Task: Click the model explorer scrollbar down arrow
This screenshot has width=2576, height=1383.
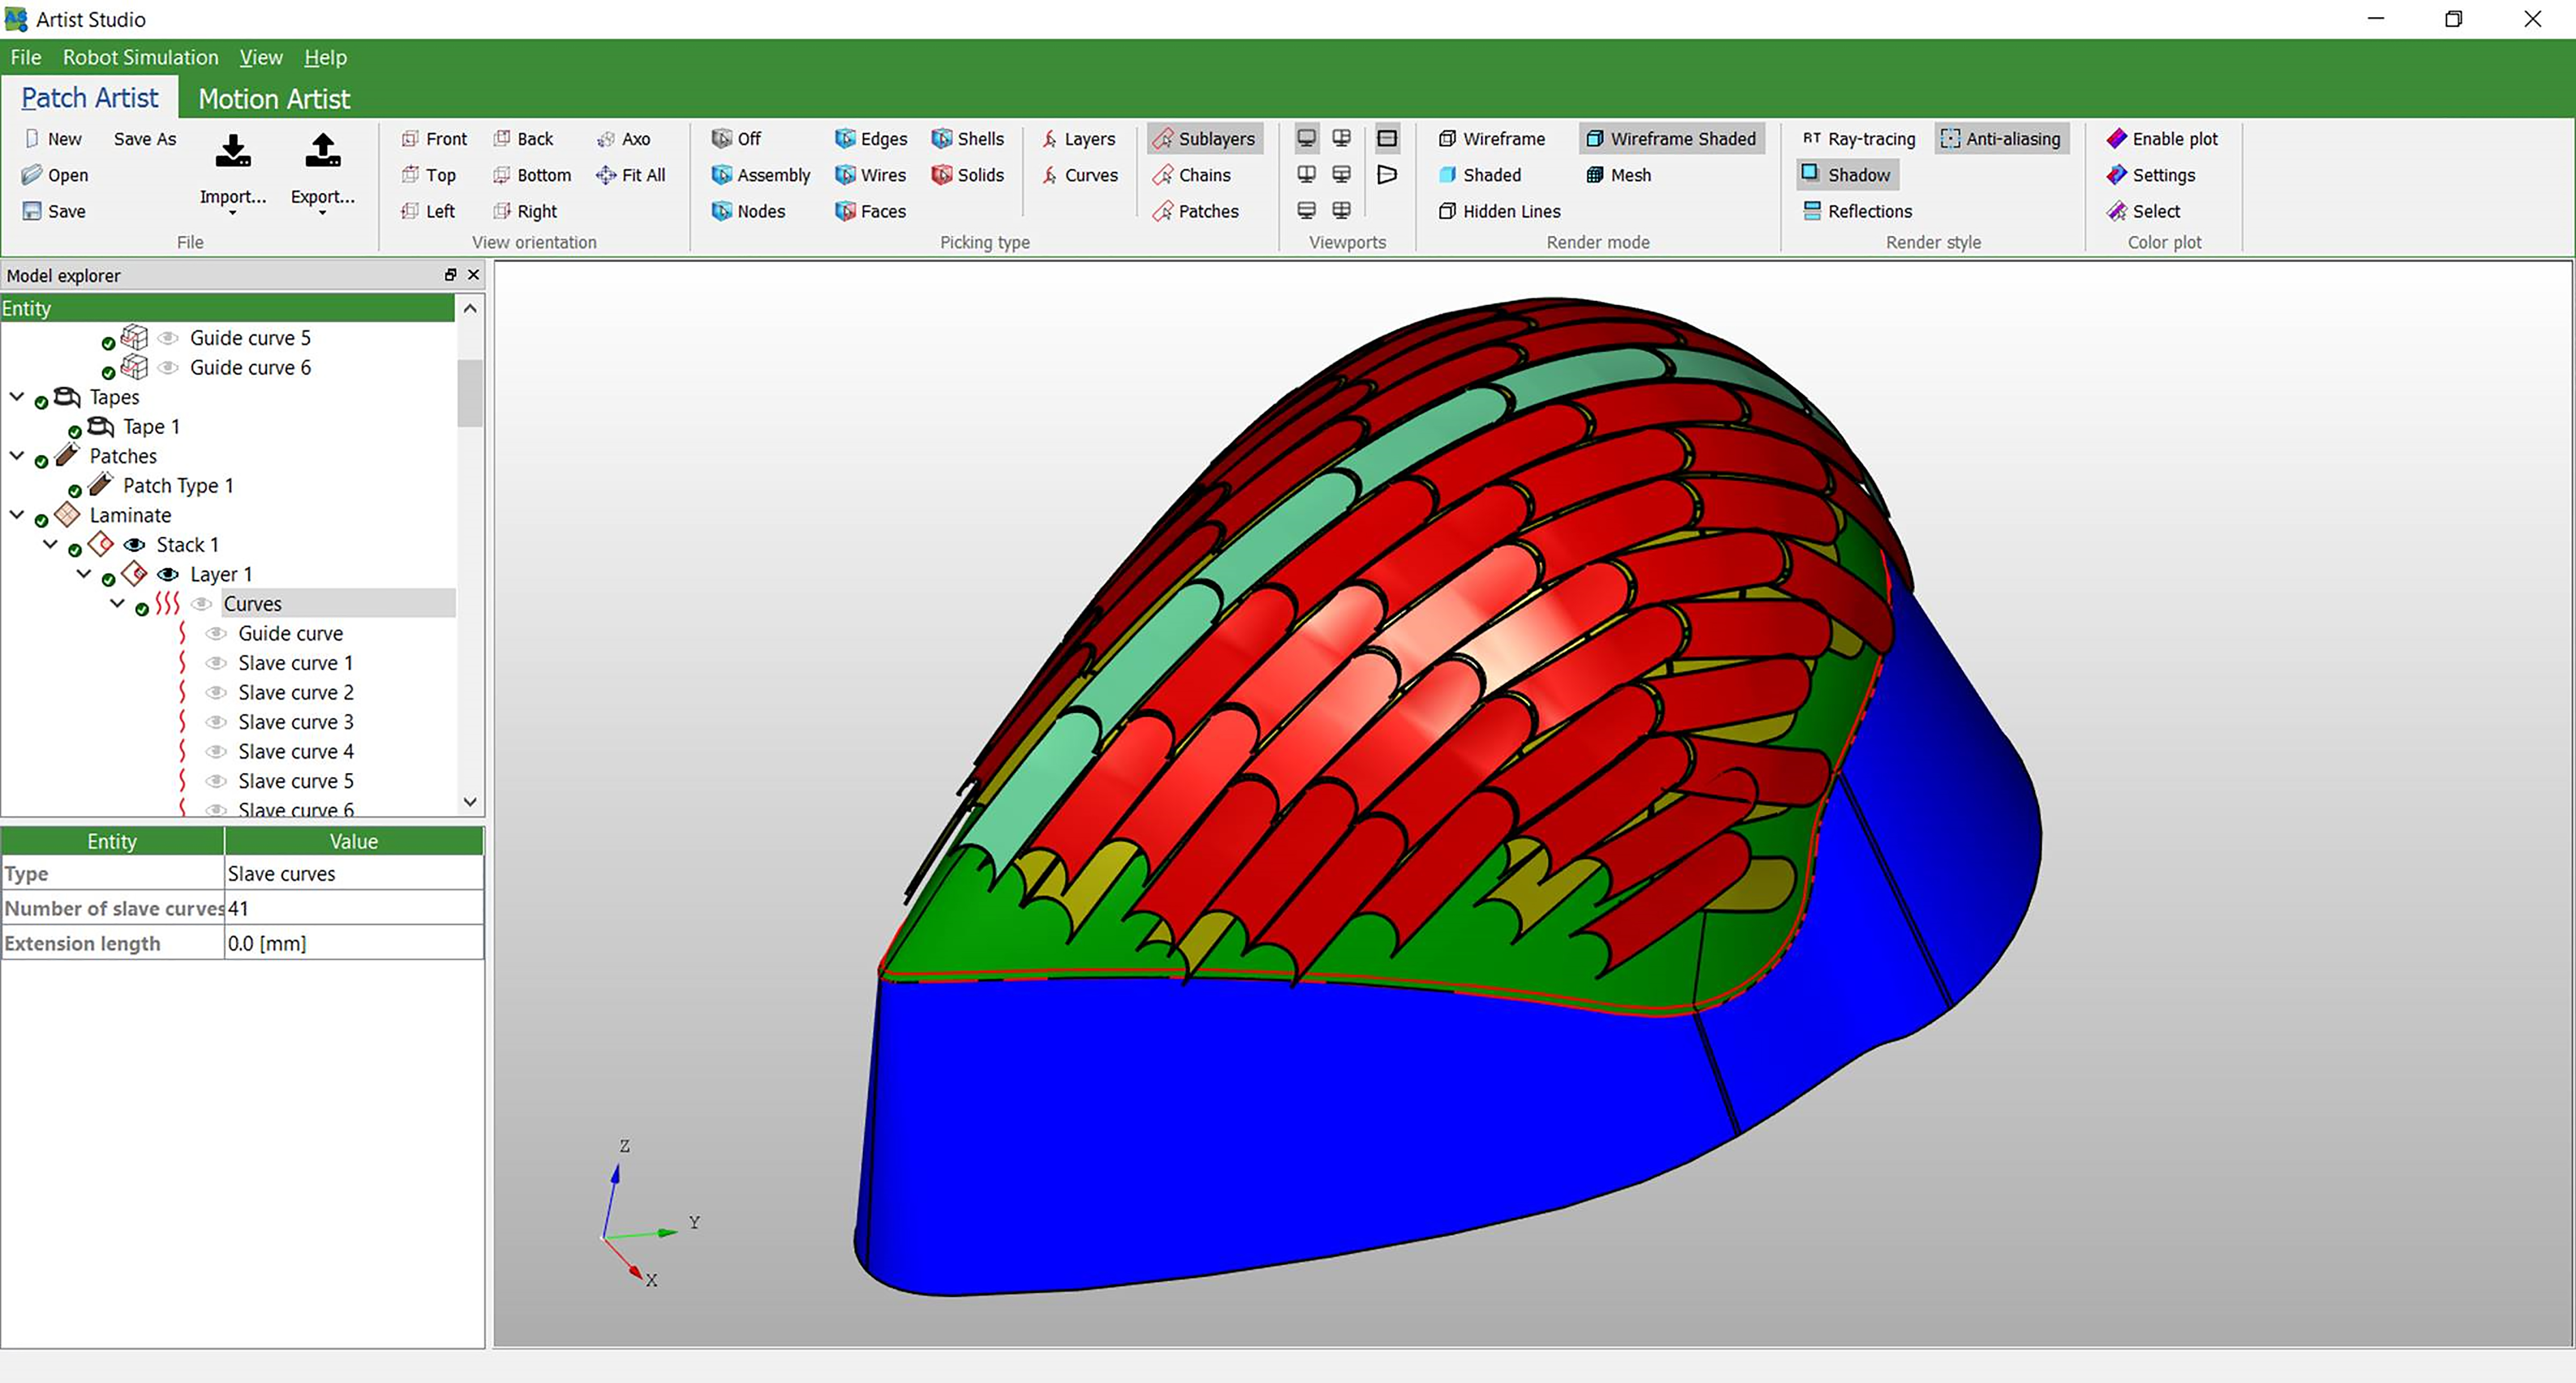Action: click(470, 803)
